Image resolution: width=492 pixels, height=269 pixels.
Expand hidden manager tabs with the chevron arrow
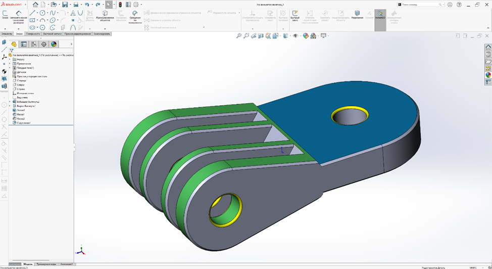[x=71, y=44]
